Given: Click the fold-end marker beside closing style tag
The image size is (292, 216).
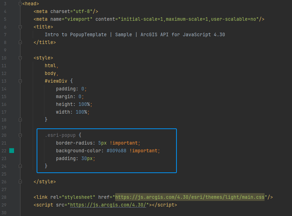Looking at the screenshot, I should click(x=20, y=181).
